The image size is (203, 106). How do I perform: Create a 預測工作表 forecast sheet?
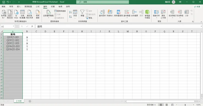(x=163, y=14)
